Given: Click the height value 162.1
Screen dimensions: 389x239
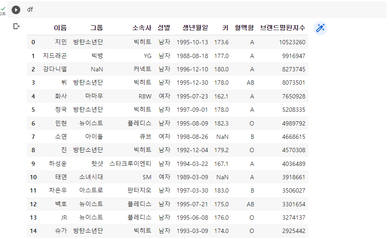Looking at the screenshot, I should 221,96.
